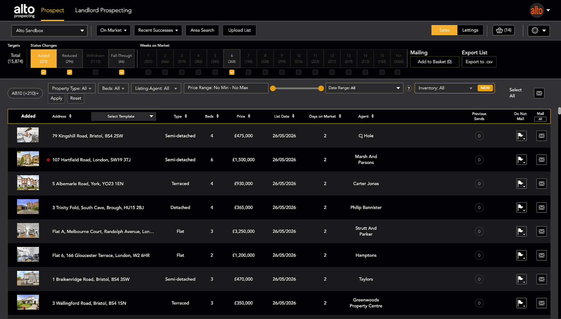
Task: Expand the On Market dropdown
Action: point(113,30)
